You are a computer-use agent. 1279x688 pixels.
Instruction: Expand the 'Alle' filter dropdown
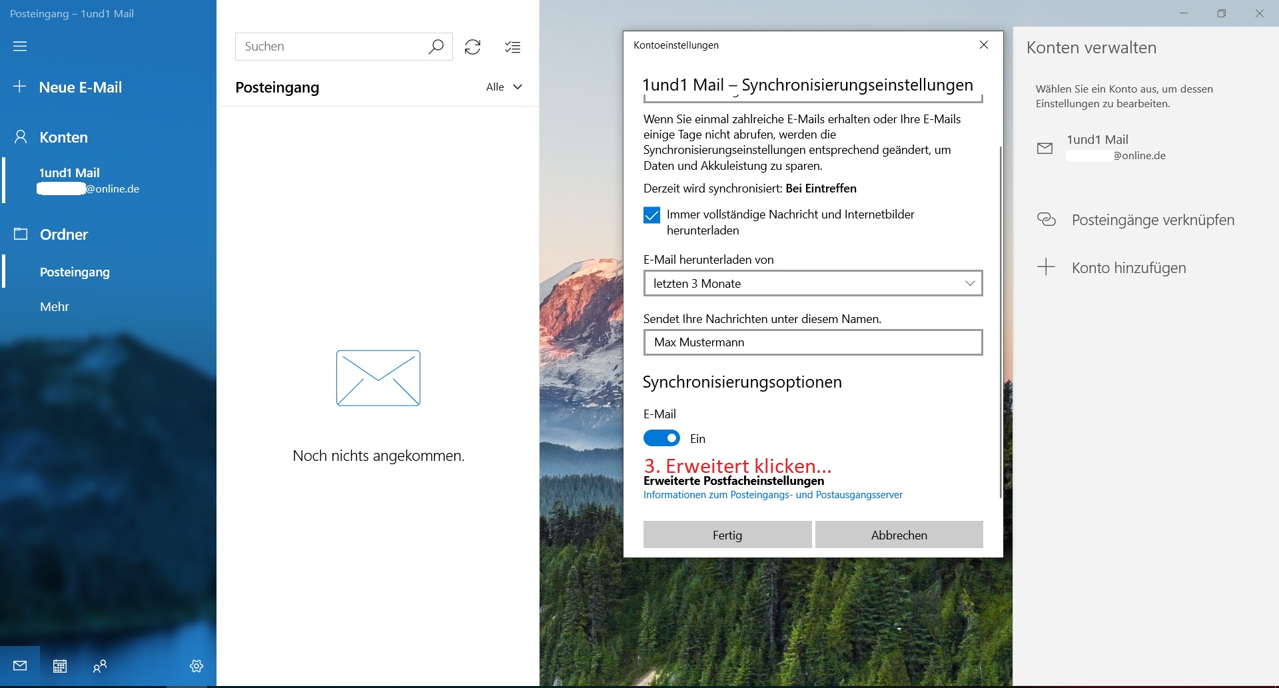click(x=504, y=87)
